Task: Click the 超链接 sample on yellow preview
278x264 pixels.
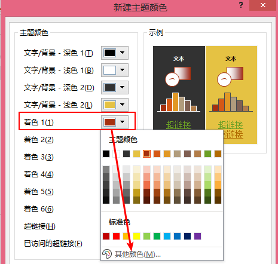Action: point(231,125)
